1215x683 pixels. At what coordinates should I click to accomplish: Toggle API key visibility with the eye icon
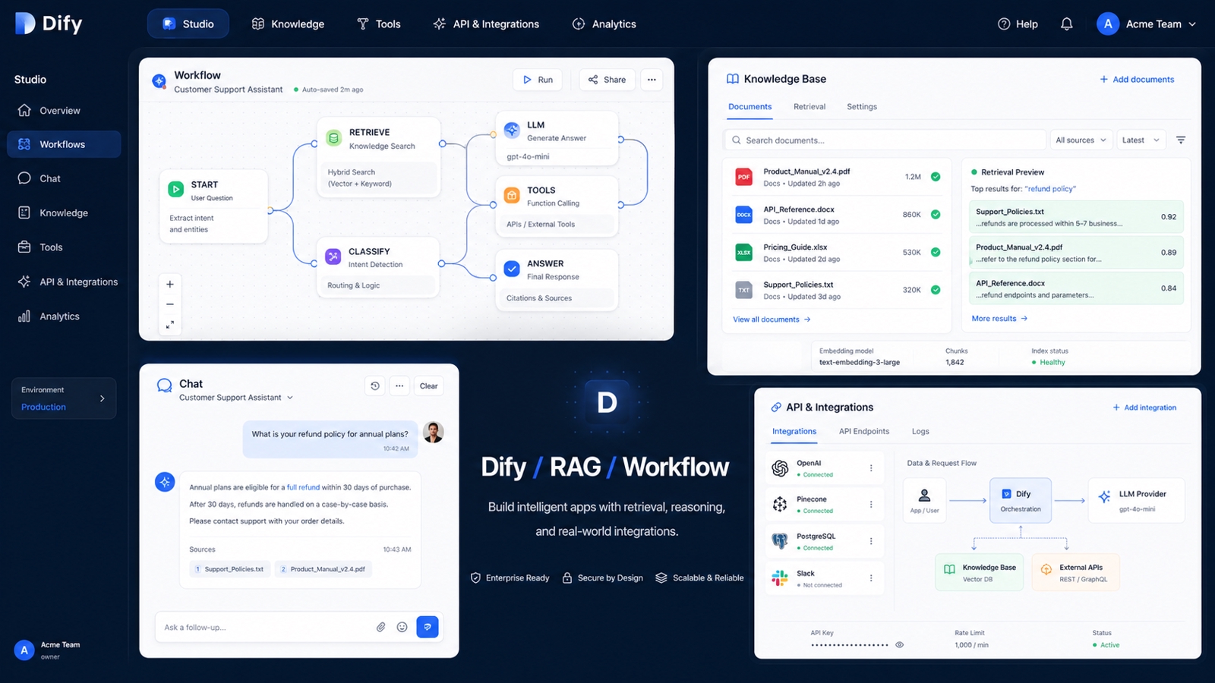coord(900,644)
